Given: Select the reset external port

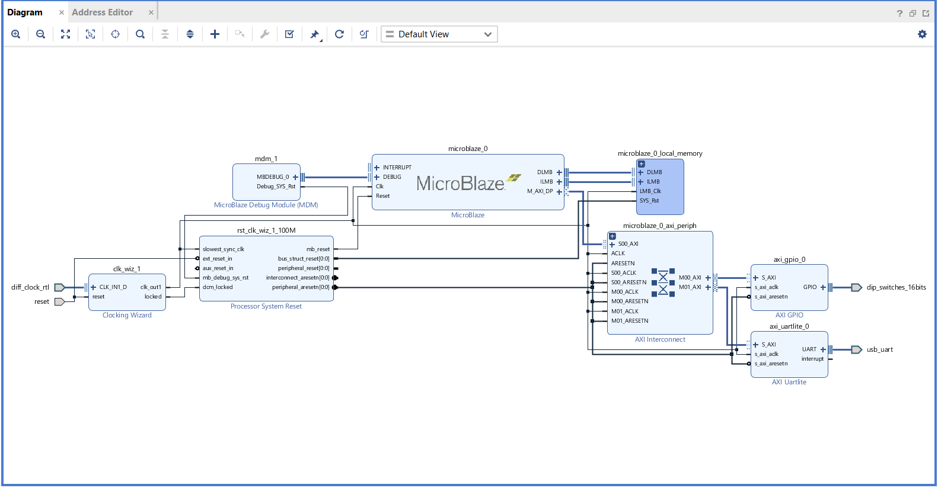Looking at the screenshot, I should (x=60, y=301).
